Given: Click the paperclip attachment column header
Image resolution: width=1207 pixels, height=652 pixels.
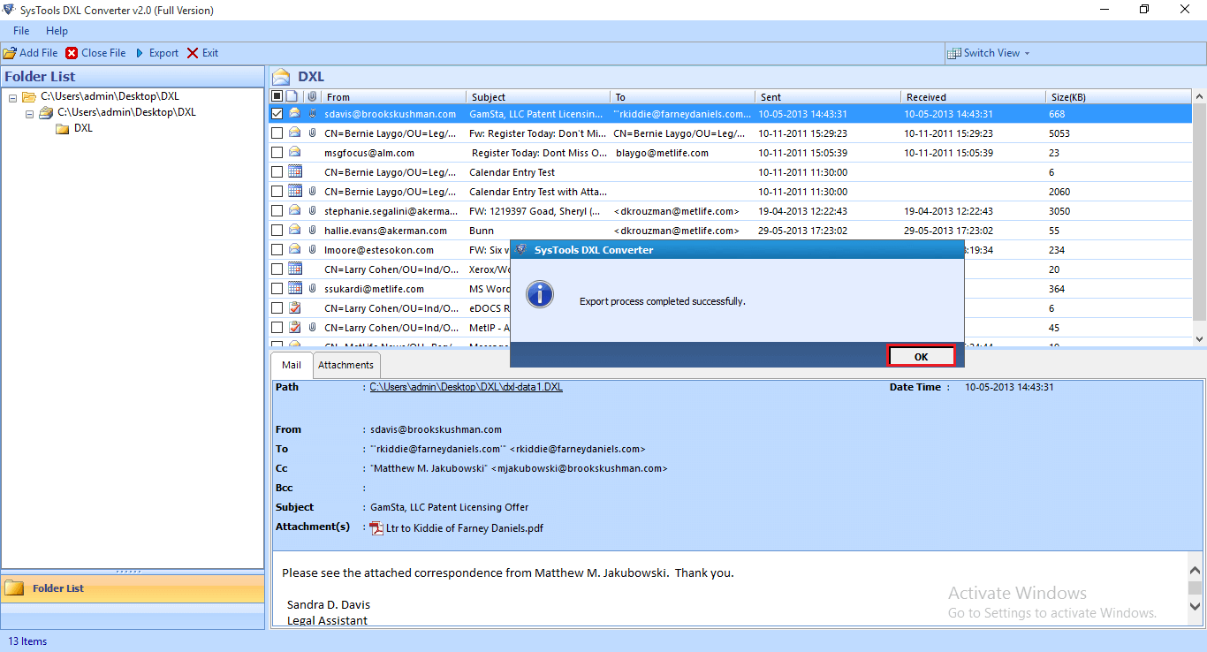Looking at the screenshot, I should [x=311, y=96].
